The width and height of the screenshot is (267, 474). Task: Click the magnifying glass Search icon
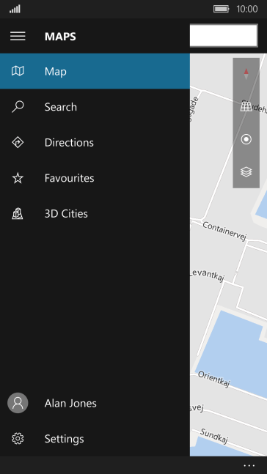pos(18,107)
